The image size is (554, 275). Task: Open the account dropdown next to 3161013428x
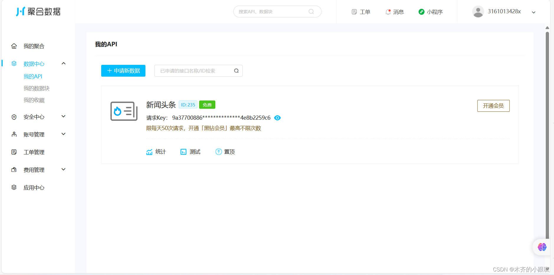533,12
